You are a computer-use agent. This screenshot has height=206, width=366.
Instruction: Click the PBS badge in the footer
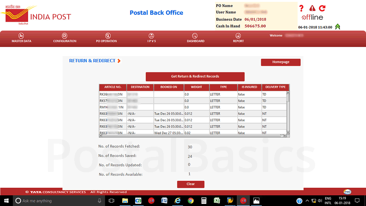click(x=347, y=192)
